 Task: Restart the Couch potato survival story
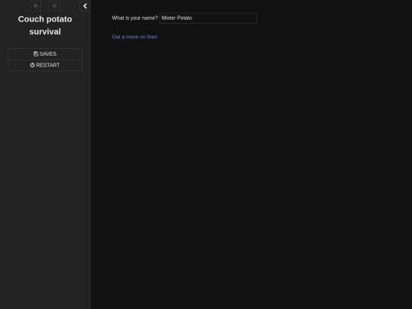pyautogui.click(x=45, y=65)
